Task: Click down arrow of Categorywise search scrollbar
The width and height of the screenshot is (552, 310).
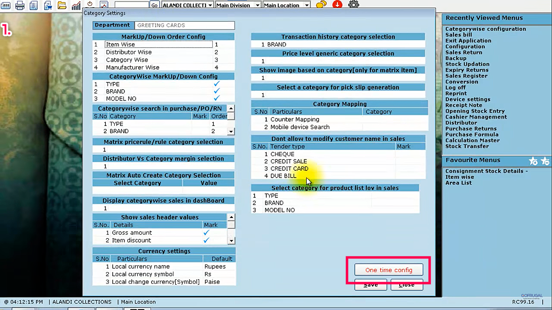Action: coord(231,131)
